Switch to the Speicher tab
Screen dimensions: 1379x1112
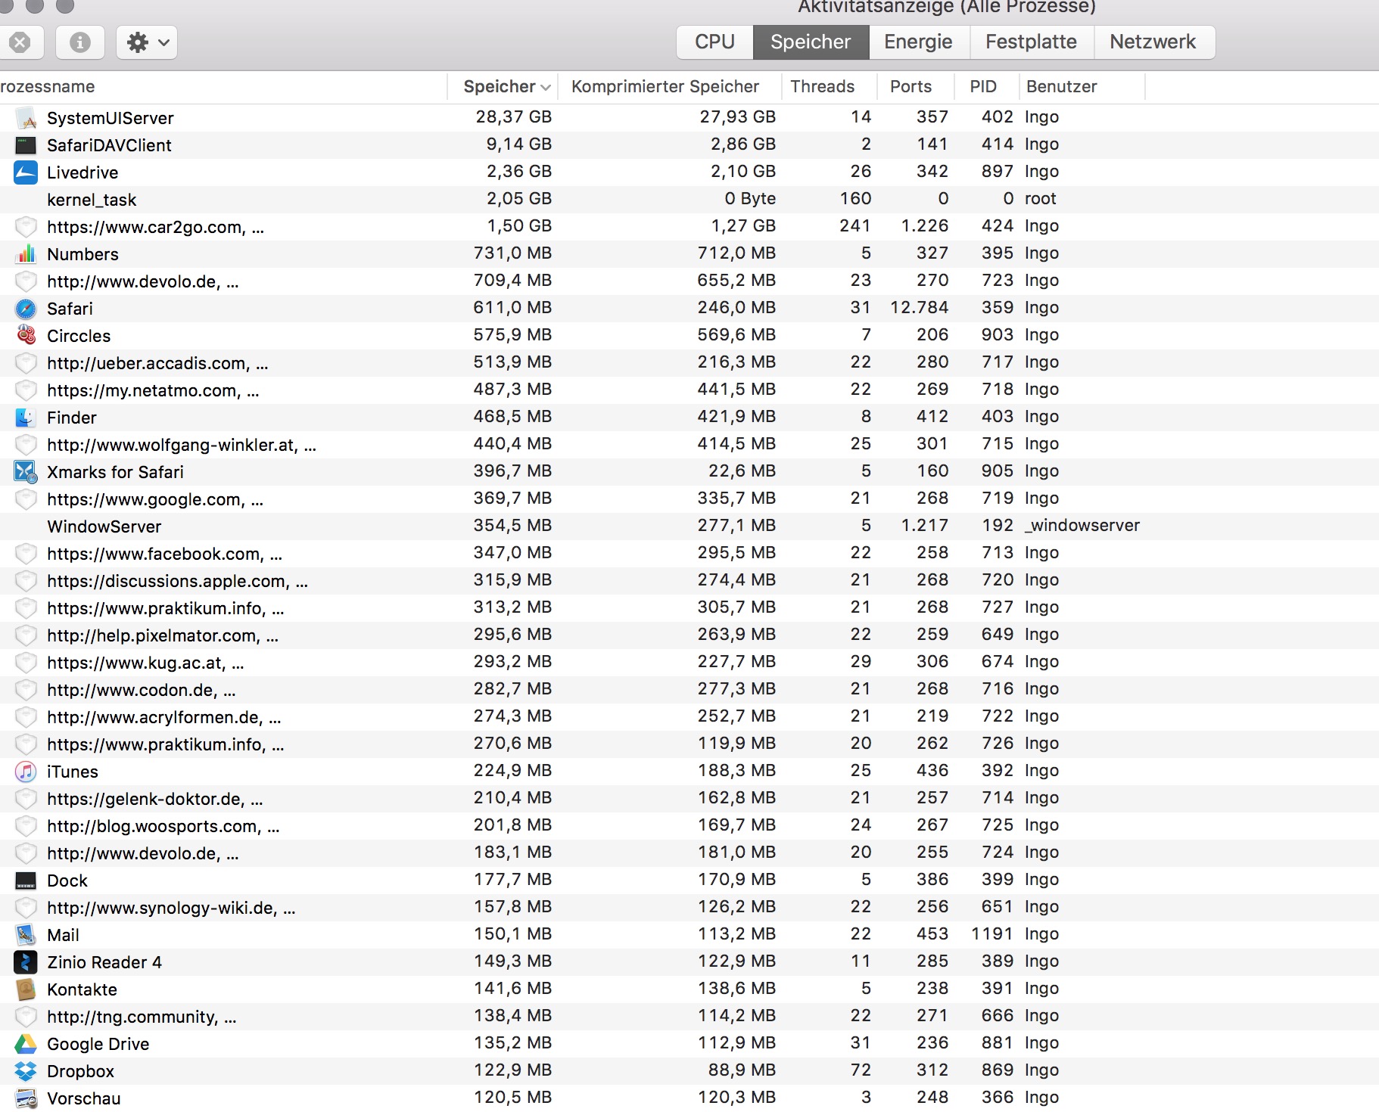[811, 42]
